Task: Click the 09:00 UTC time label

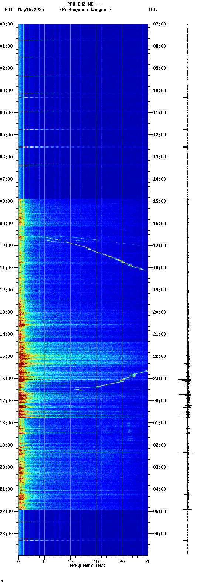Action: (160, 68)
